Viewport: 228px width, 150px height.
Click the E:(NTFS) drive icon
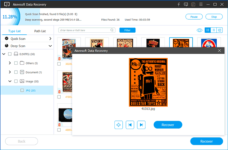click(16, 54)
